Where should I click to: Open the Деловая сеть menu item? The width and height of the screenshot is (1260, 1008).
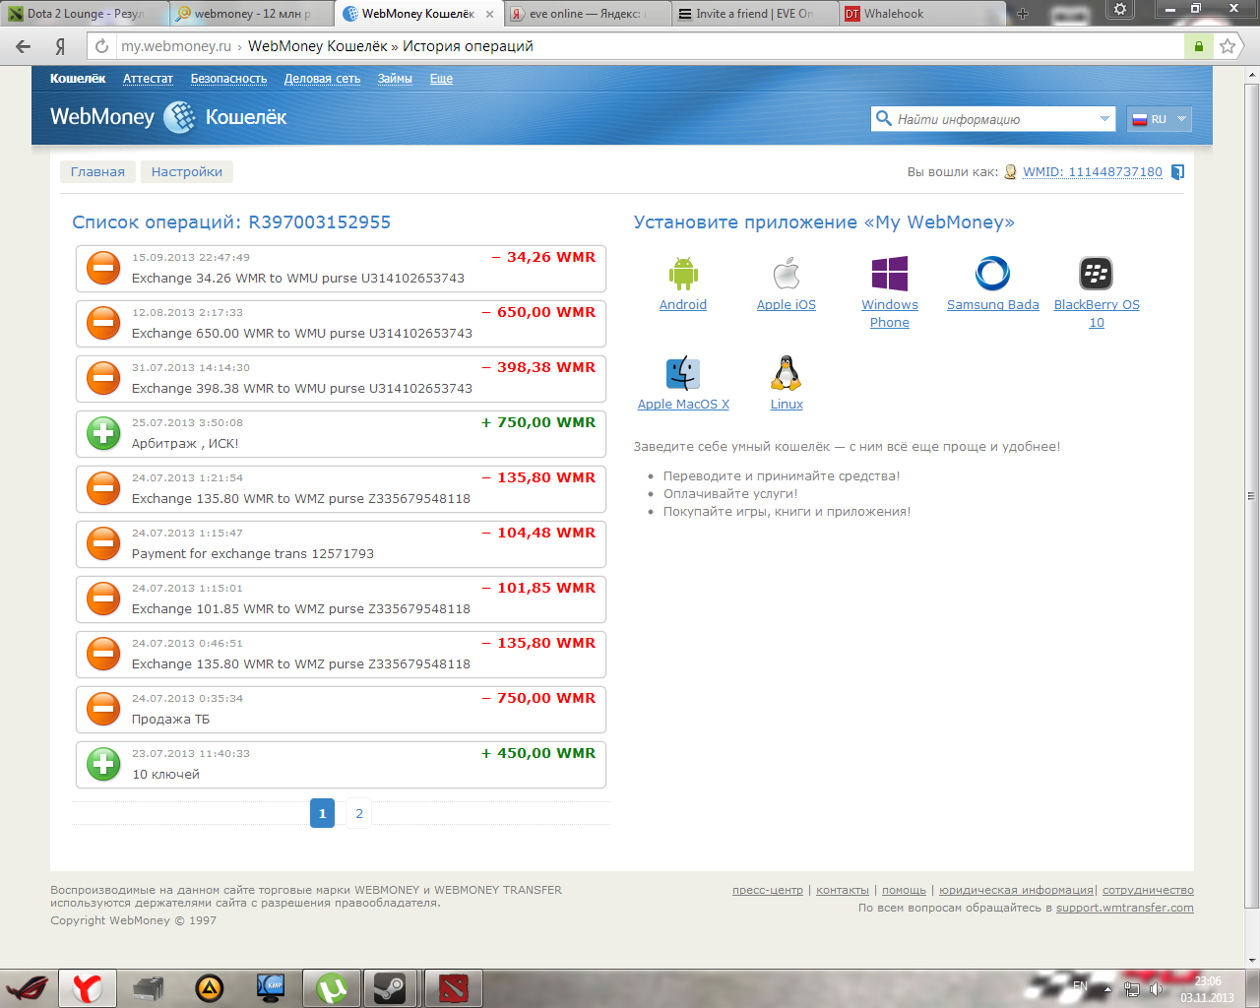(322, 79)
